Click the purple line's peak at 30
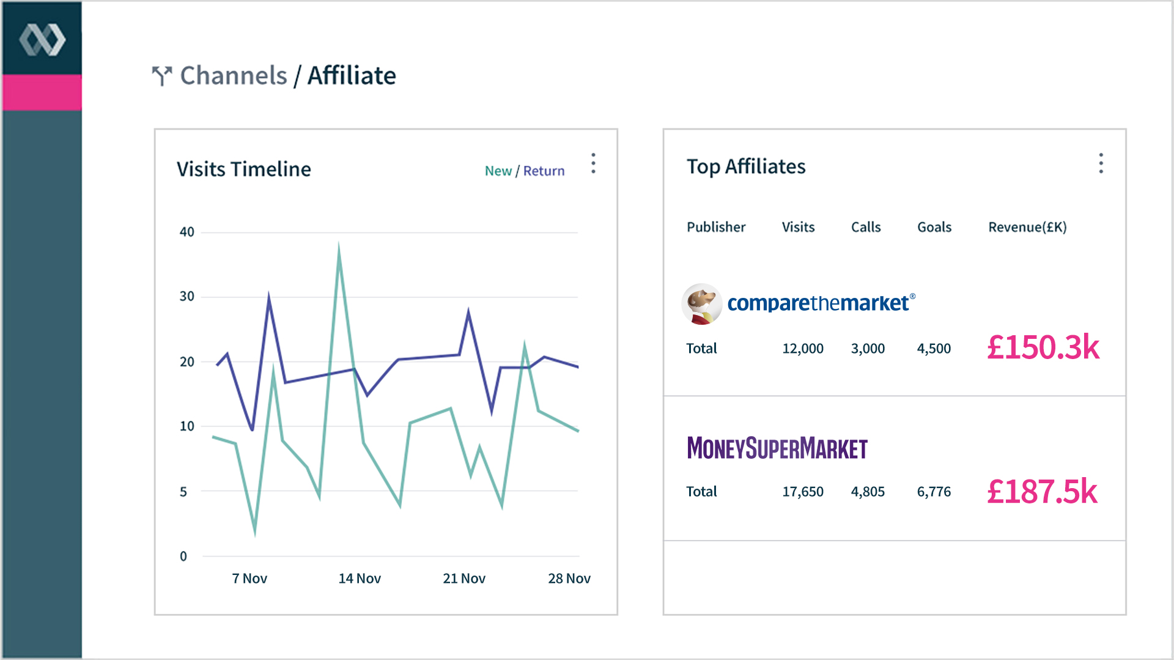Image resolution: width=1174 pixels, height=660 pixels. [x=269, y=296]
